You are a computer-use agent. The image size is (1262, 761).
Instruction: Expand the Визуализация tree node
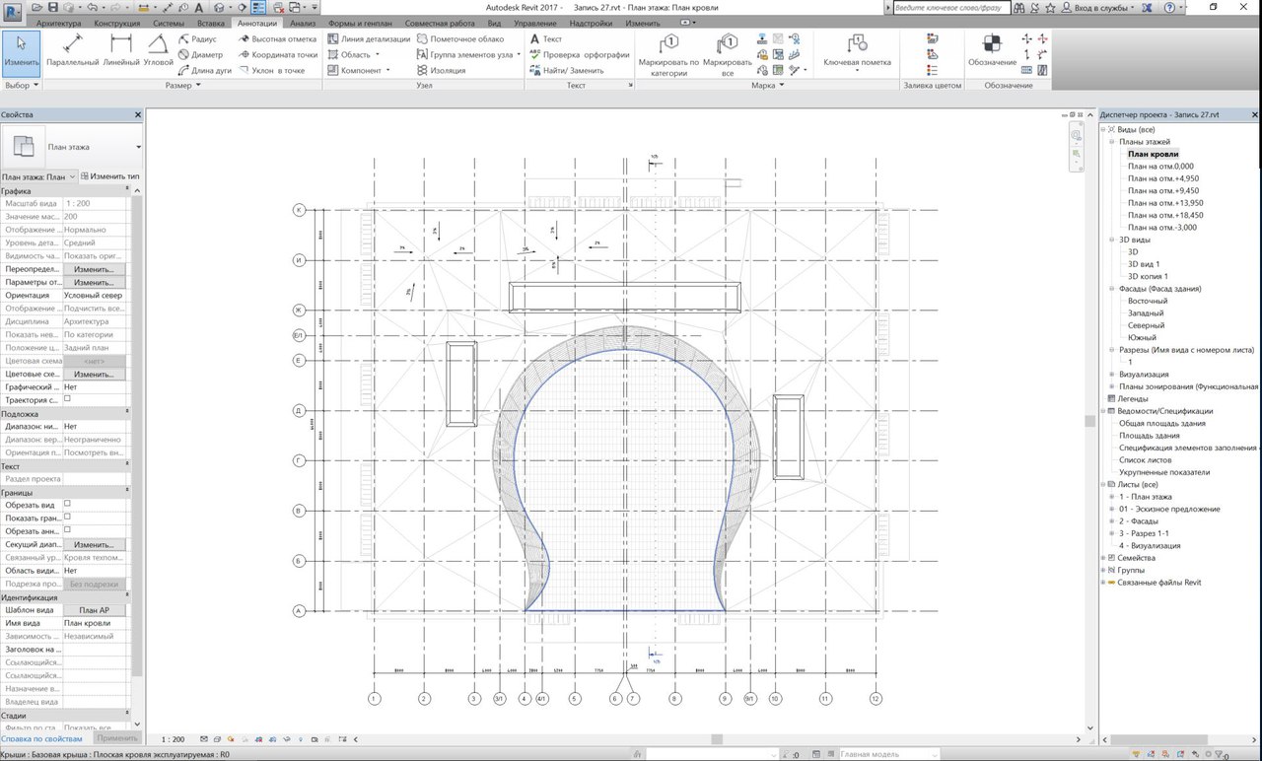(x=1113, y=375)
